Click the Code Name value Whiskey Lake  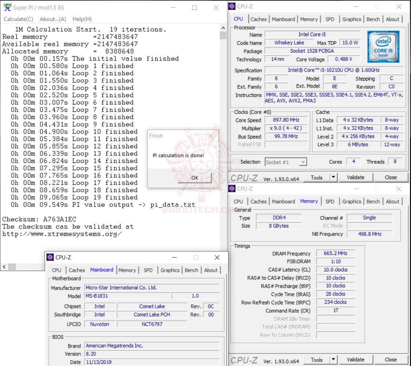tap(289, 43)
